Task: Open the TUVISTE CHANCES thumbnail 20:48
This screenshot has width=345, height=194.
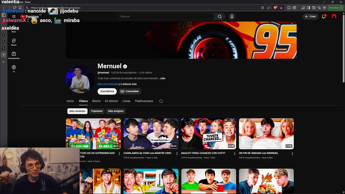Action: pyautogui.click(x=209, y=134)
